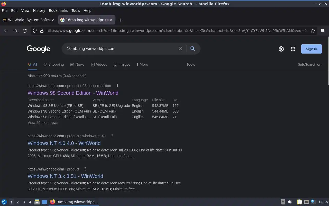Image resolution: width=329 pixels, height=206 pixels.
Task: Close the WinWorld System Software tab
Action: [x=53, y=20]
